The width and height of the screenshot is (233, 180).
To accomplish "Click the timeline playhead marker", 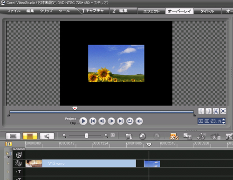I will [x=149, y=145].
